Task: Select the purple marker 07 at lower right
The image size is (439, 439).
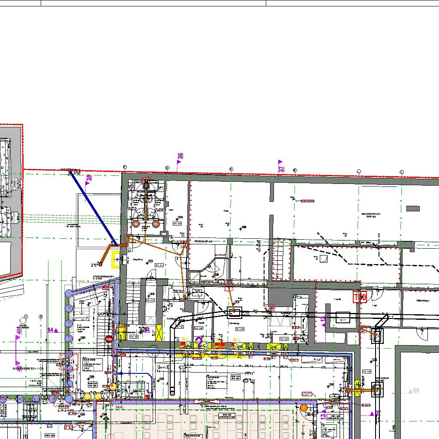Action: (x=376, y=413)
